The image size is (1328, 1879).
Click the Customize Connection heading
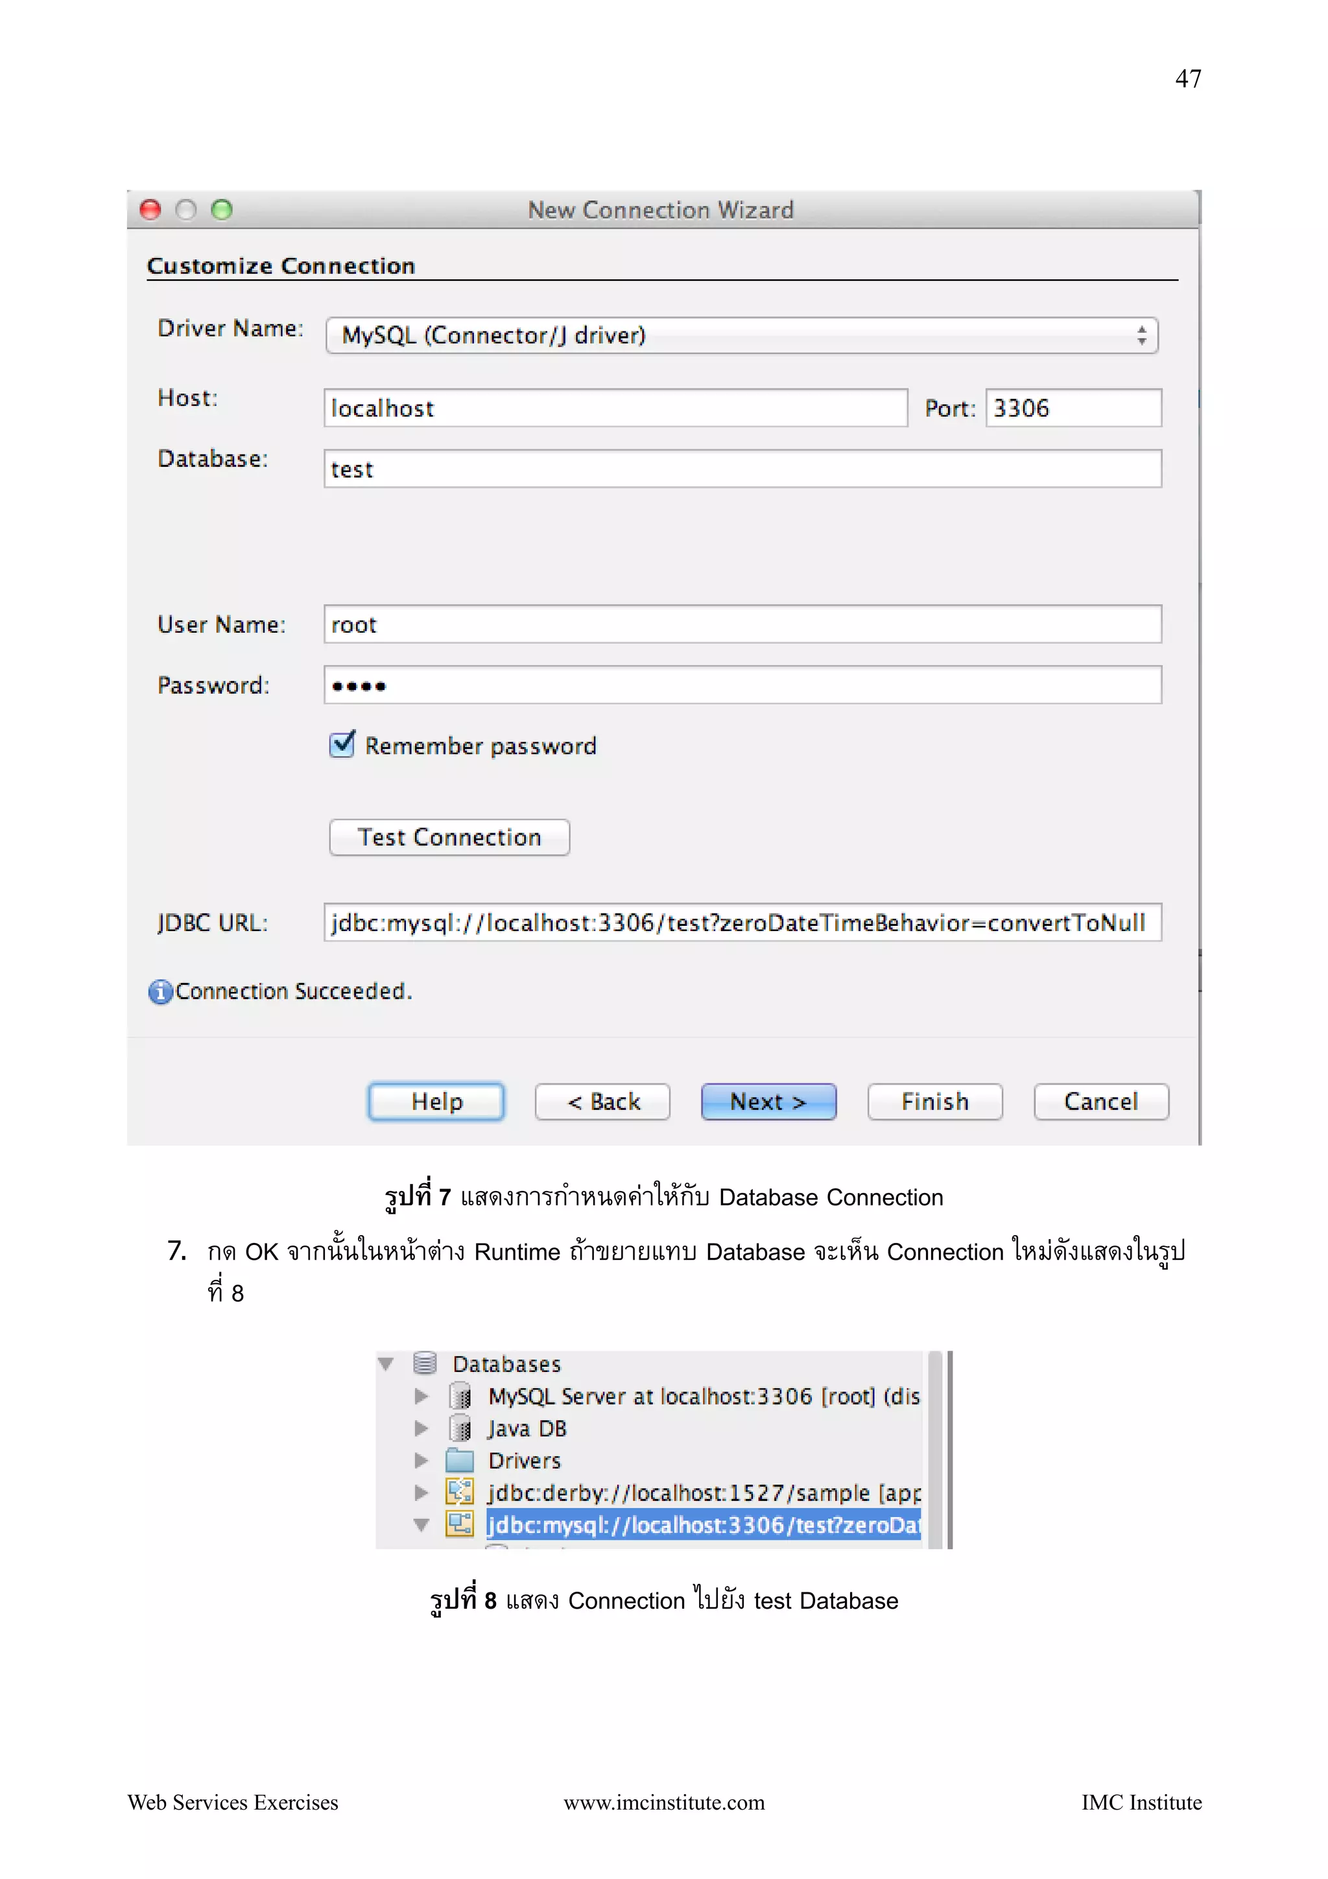click(x=281, y=266)
